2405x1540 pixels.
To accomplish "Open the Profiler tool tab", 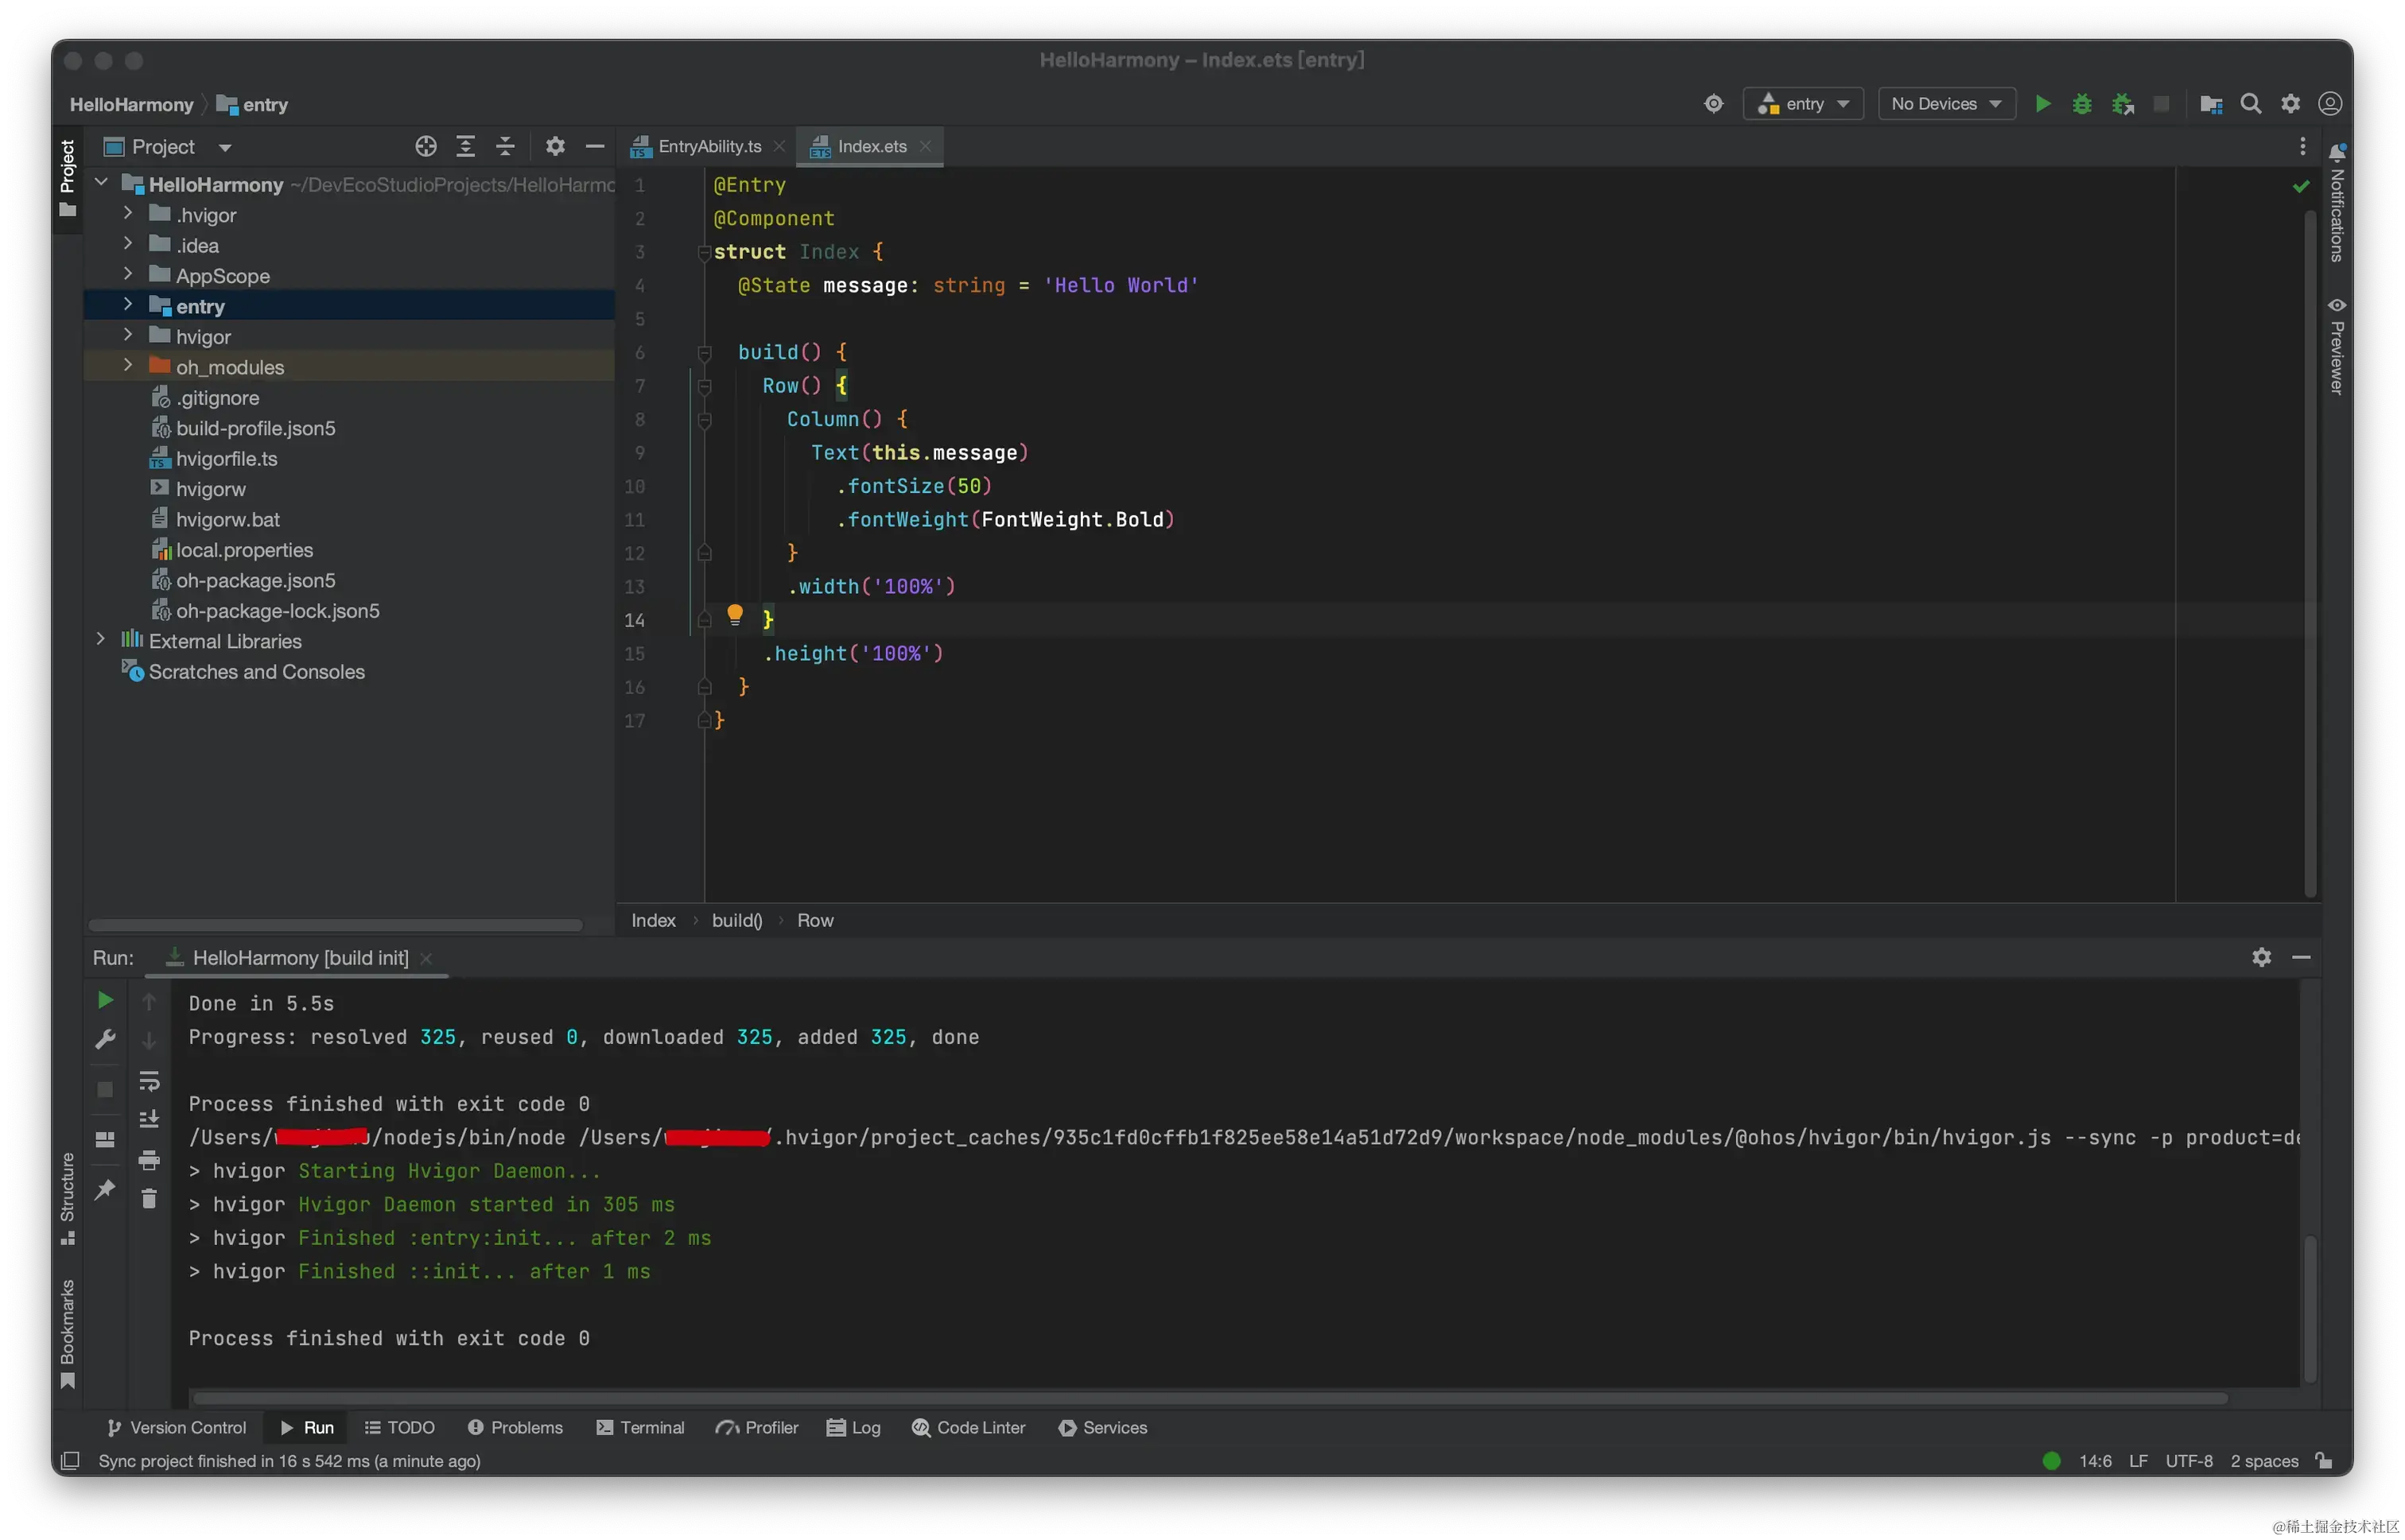I will [756, 1427].
